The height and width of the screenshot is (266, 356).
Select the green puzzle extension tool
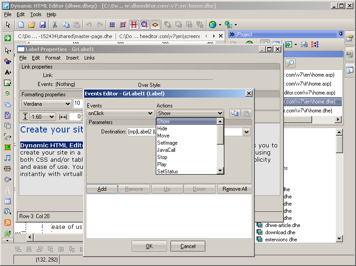click(x=8, y=233)
